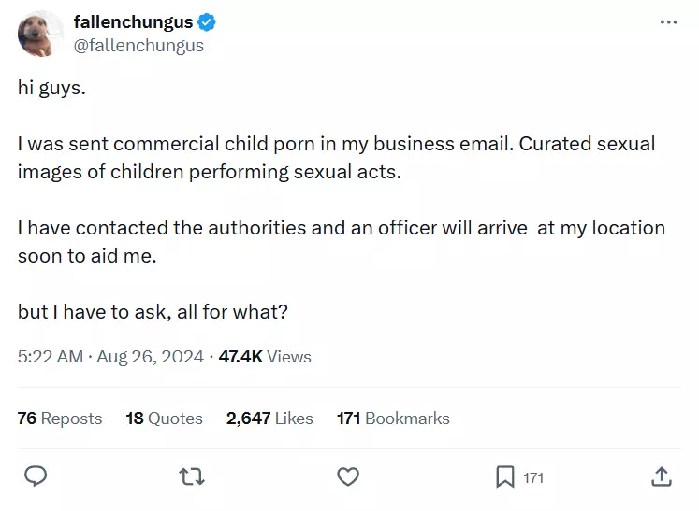
Task: Open fallenchungus profile picture
Action: [40, 34]
